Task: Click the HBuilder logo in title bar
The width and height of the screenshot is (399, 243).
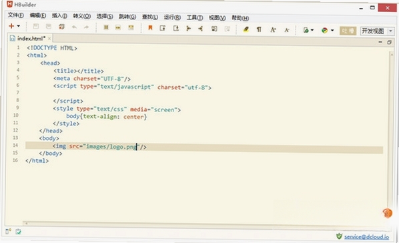Action: point(9,4)
